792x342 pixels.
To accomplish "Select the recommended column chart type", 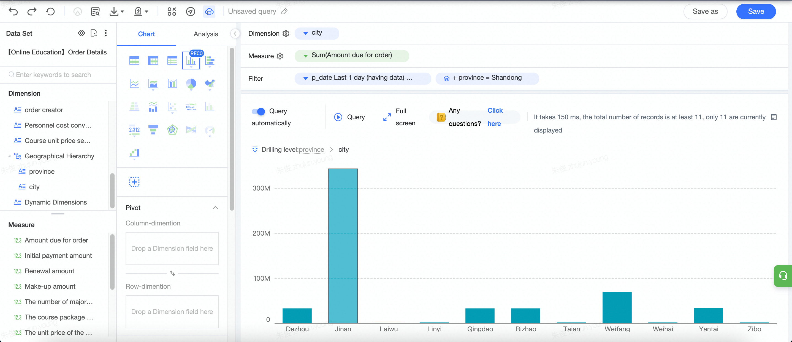I will click(x=191, y=60).
